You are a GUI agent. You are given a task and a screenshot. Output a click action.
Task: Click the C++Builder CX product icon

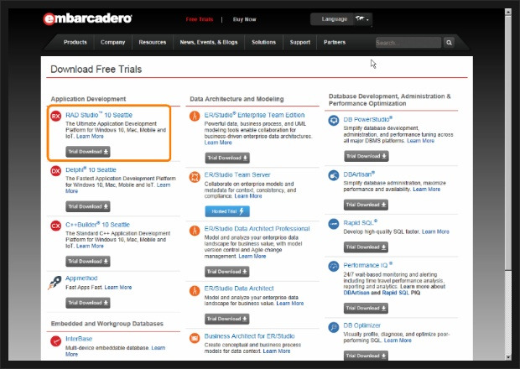(55, 226)
